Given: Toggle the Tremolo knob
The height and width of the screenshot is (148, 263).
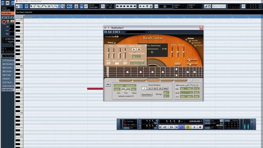Looking at the screenshot, I should coord(193,43).
